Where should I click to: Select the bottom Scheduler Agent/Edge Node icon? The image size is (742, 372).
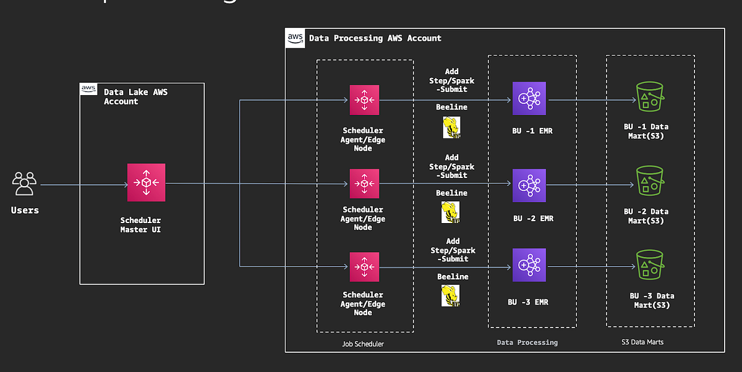pos(365,267)
